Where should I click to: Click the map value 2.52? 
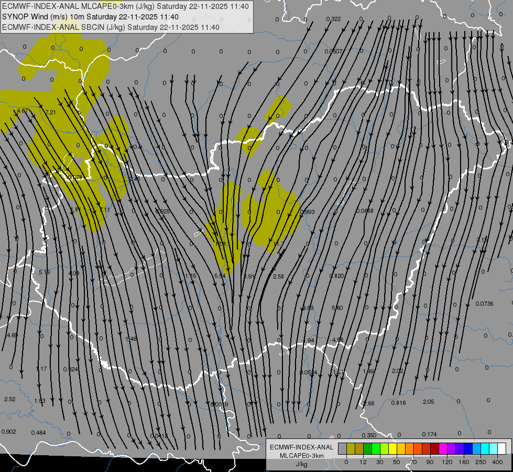point(10,399)
